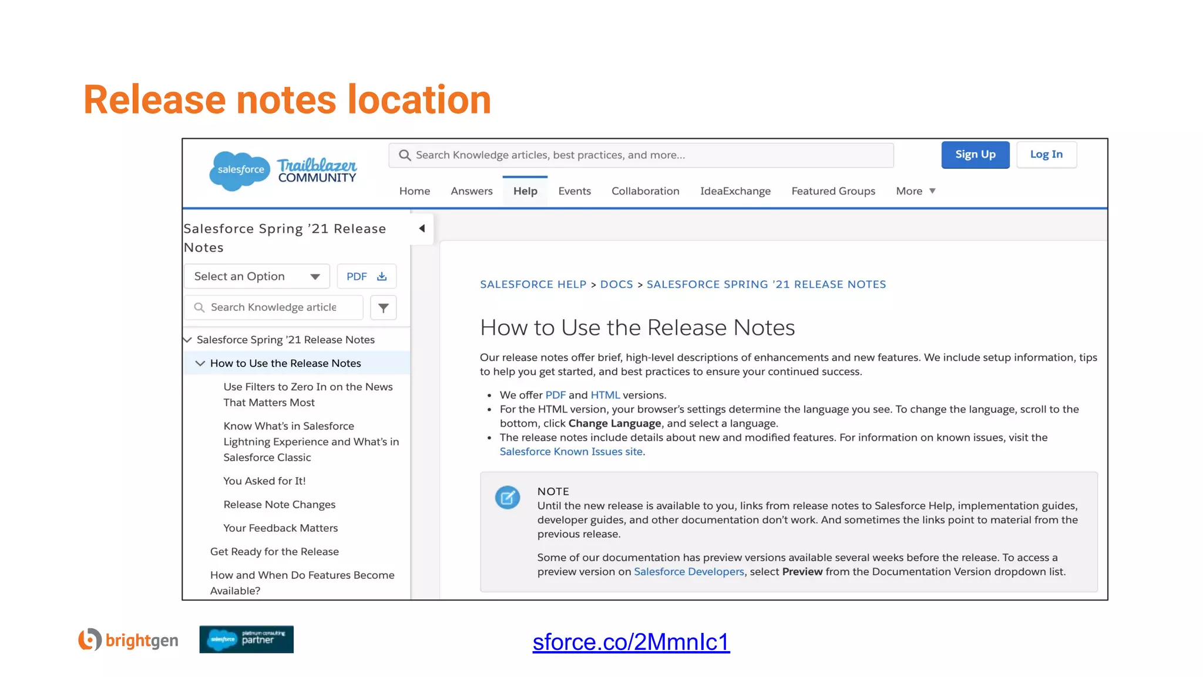The image size is (1203, 677).
Task: Open Know What's in Salesforce Lightning Experience
Action: click(x=311, y=441)
